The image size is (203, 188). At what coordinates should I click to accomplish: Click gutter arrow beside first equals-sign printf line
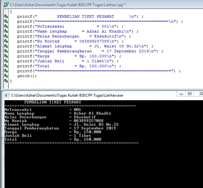tap(6, 21)
